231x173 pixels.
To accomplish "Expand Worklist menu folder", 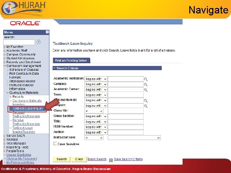I will click(4, 140).
